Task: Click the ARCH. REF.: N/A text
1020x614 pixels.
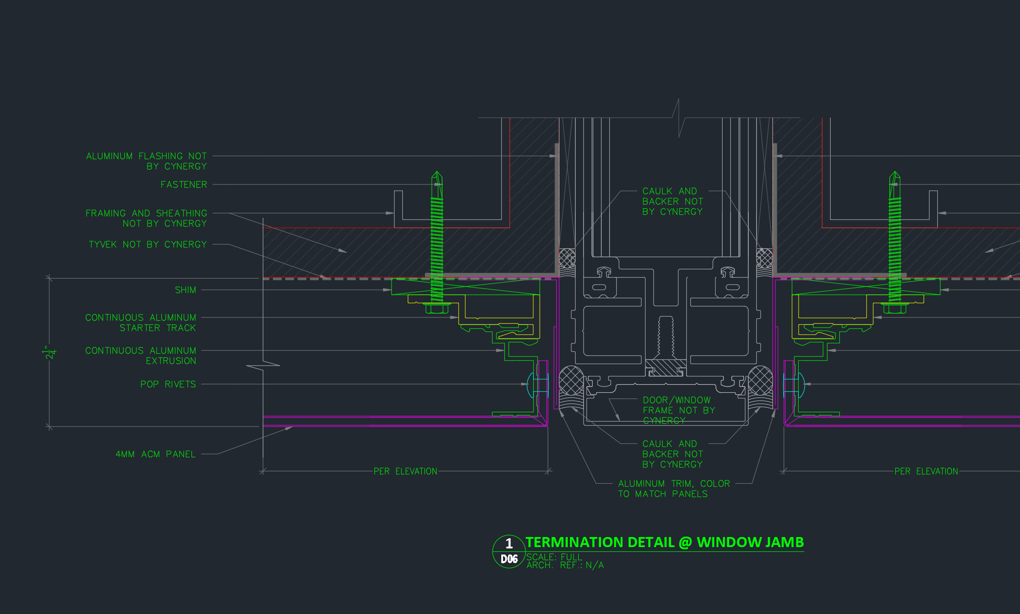Action: point(565,565)
